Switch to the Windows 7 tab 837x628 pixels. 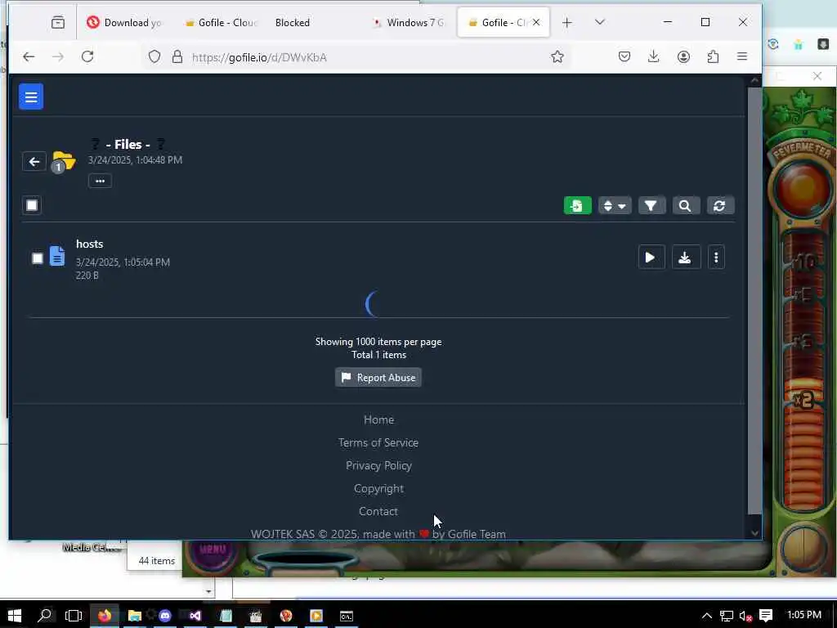[410, 22]
